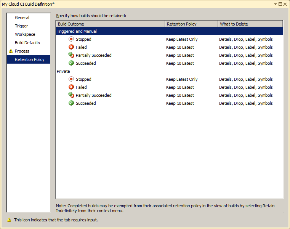Edit What to Delete for Triggered Failed

tap(246, 47)
